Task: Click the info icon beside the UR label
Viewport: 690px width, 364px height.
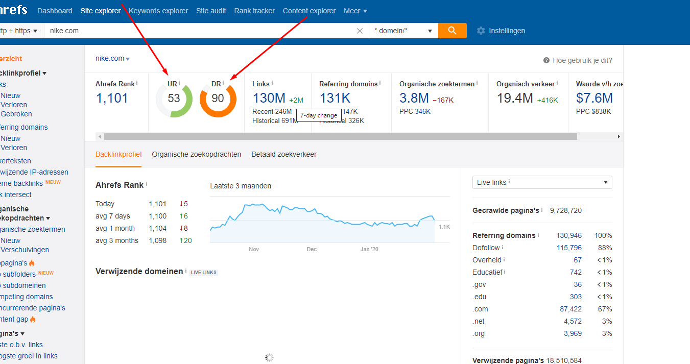Action: pyautogui.click(x=179, y=83)
